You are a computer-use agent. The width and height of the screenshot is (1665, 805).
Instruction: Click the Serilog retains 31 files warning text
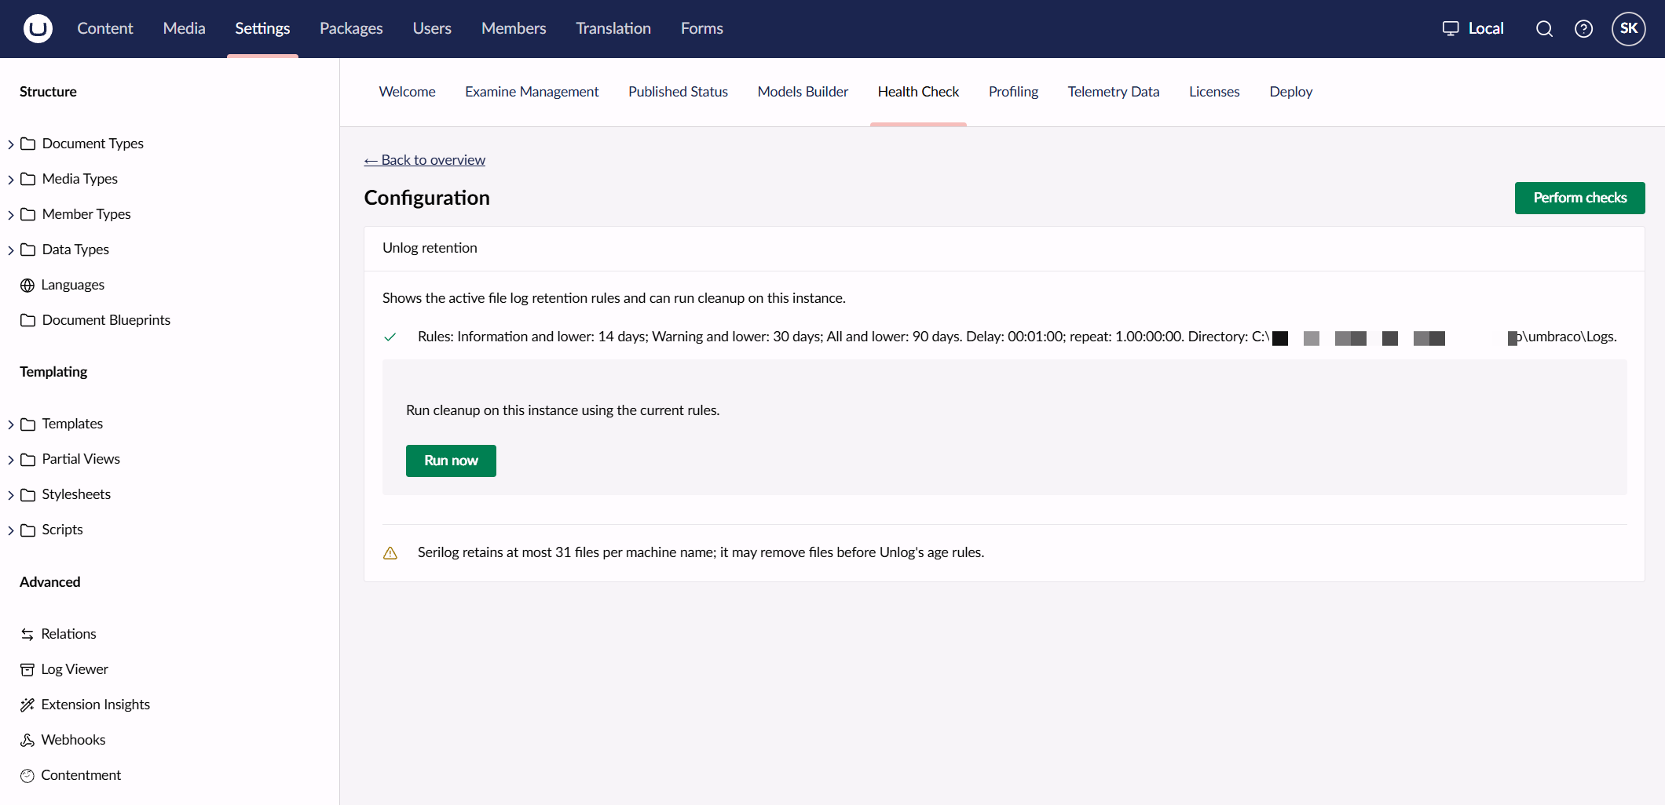coord(701,552)
